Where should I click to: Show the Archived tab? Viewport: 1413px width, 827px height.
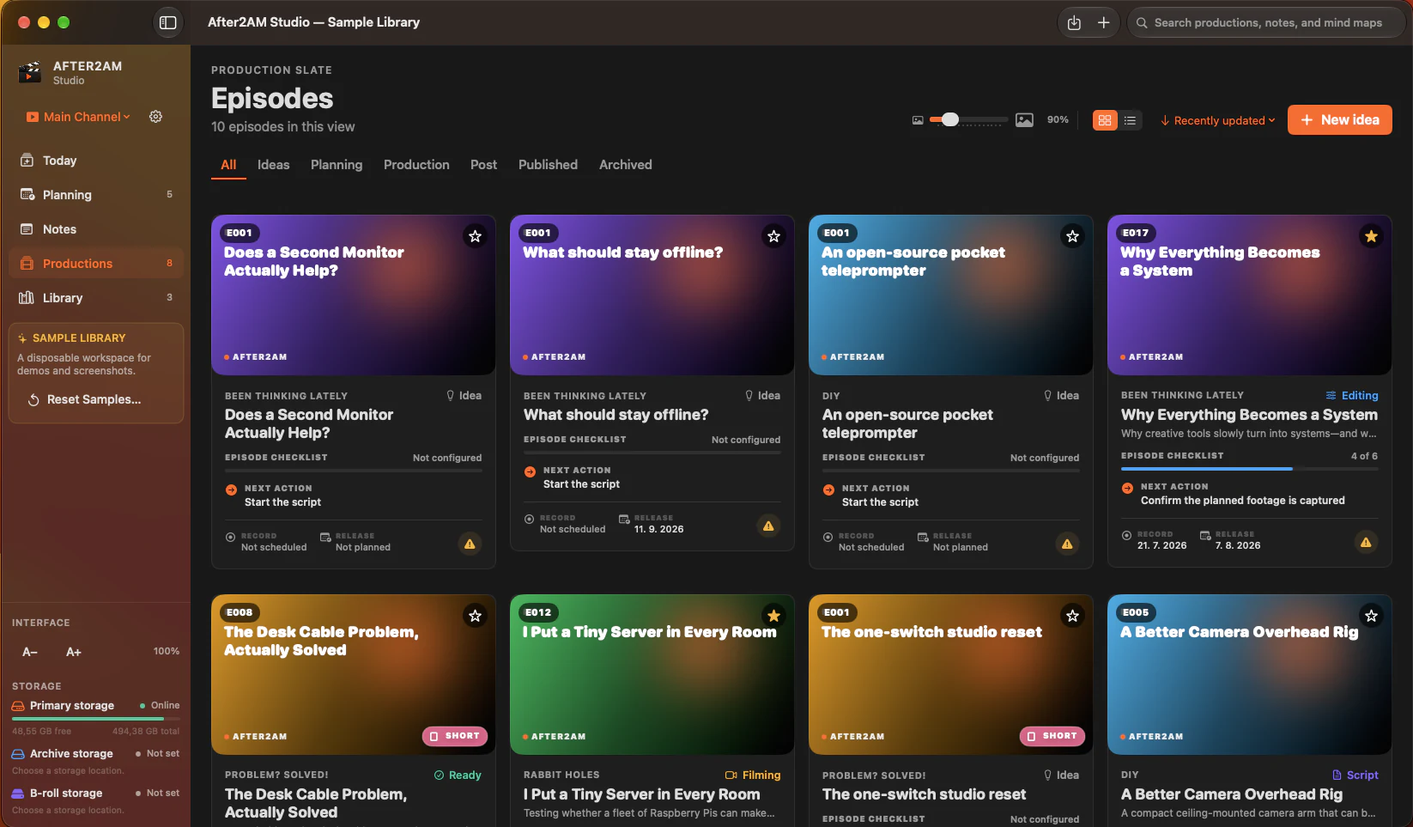(626, 165)
